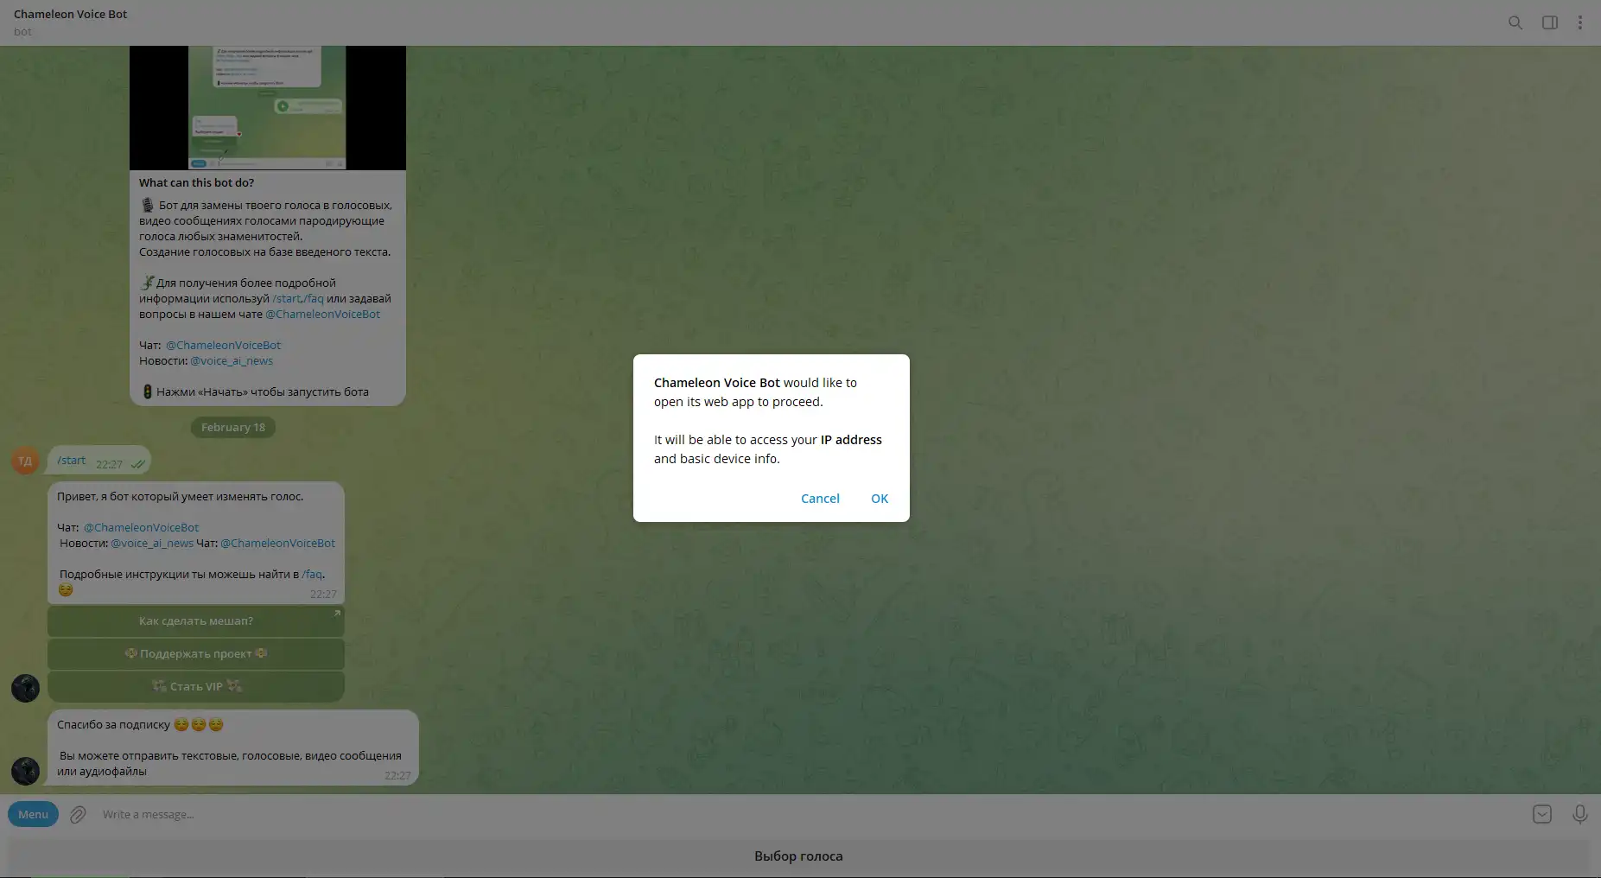Open @voice_ai_news link in bot description

pyautogui.click(x=232, y=360)
